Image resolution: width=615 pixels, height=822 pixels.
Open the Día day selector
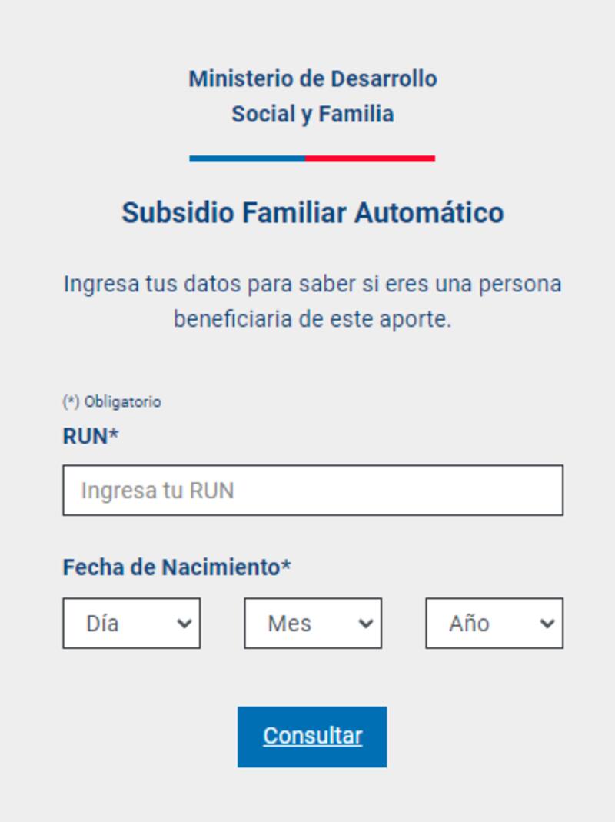point(131,624)
